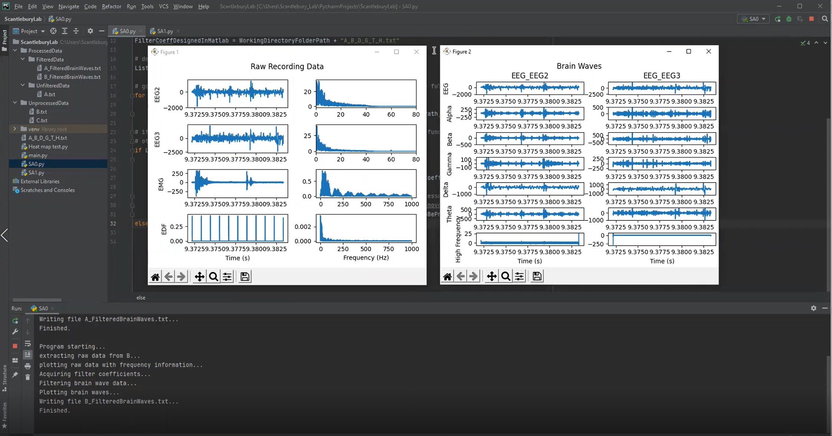Open the SA0 run configuration dropdown
Image resolution: width=832 pixels, height=436 pixels.
(754, 19)
